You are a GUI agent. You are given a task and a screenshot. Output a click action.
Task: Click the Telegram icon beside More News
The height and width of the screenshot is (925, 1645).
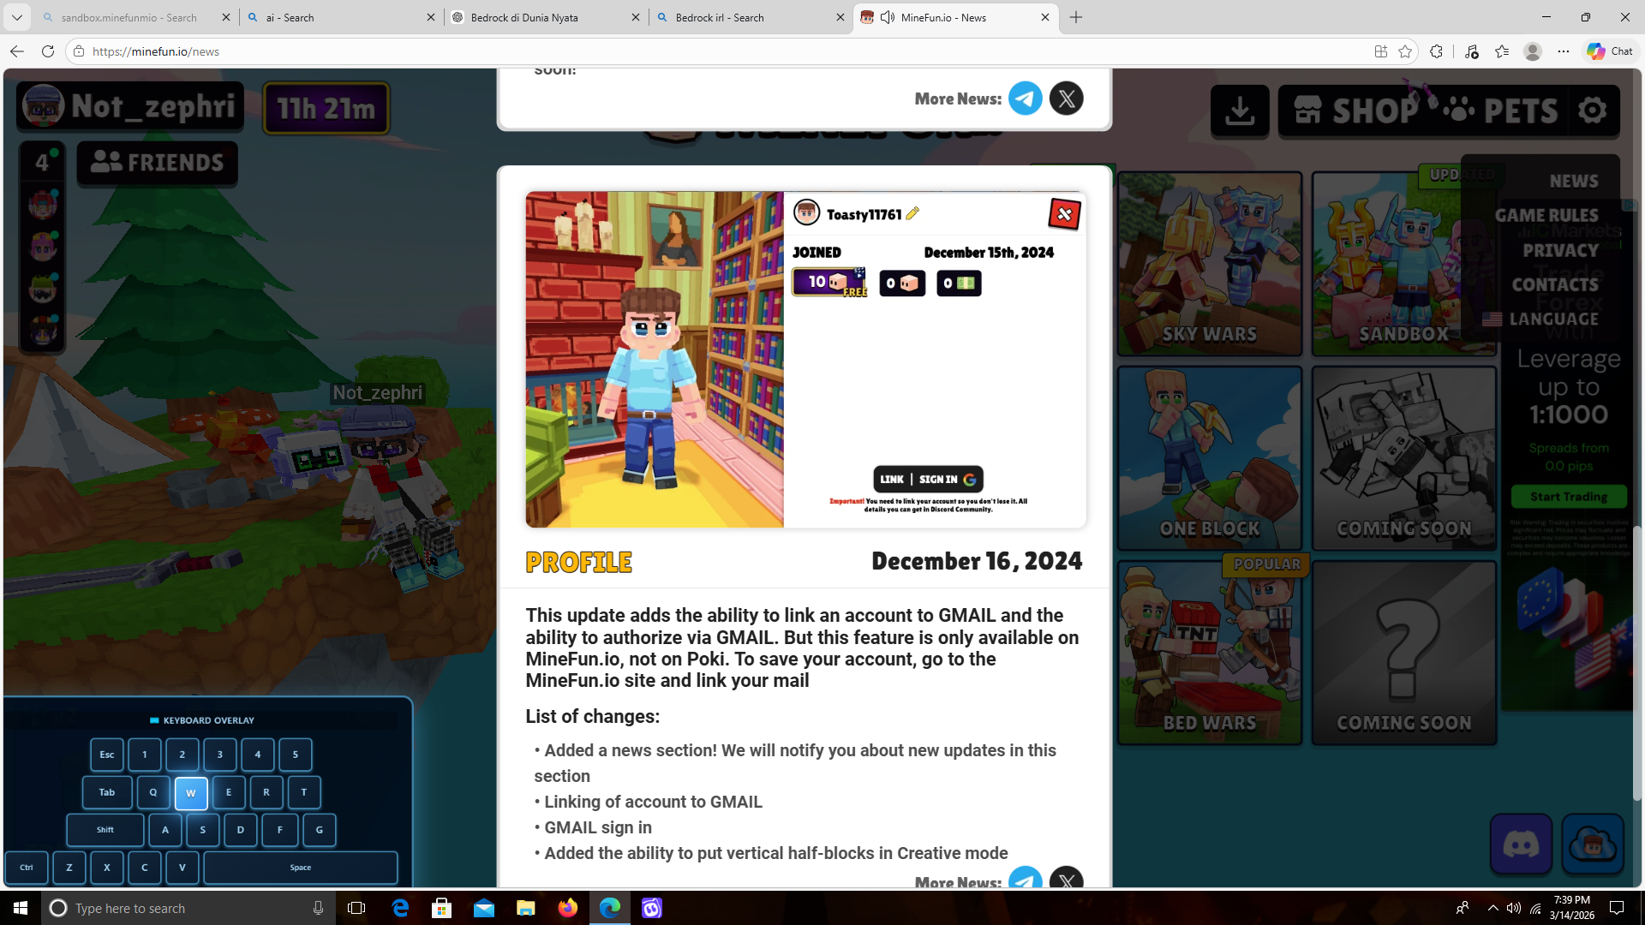[1025, 98]
